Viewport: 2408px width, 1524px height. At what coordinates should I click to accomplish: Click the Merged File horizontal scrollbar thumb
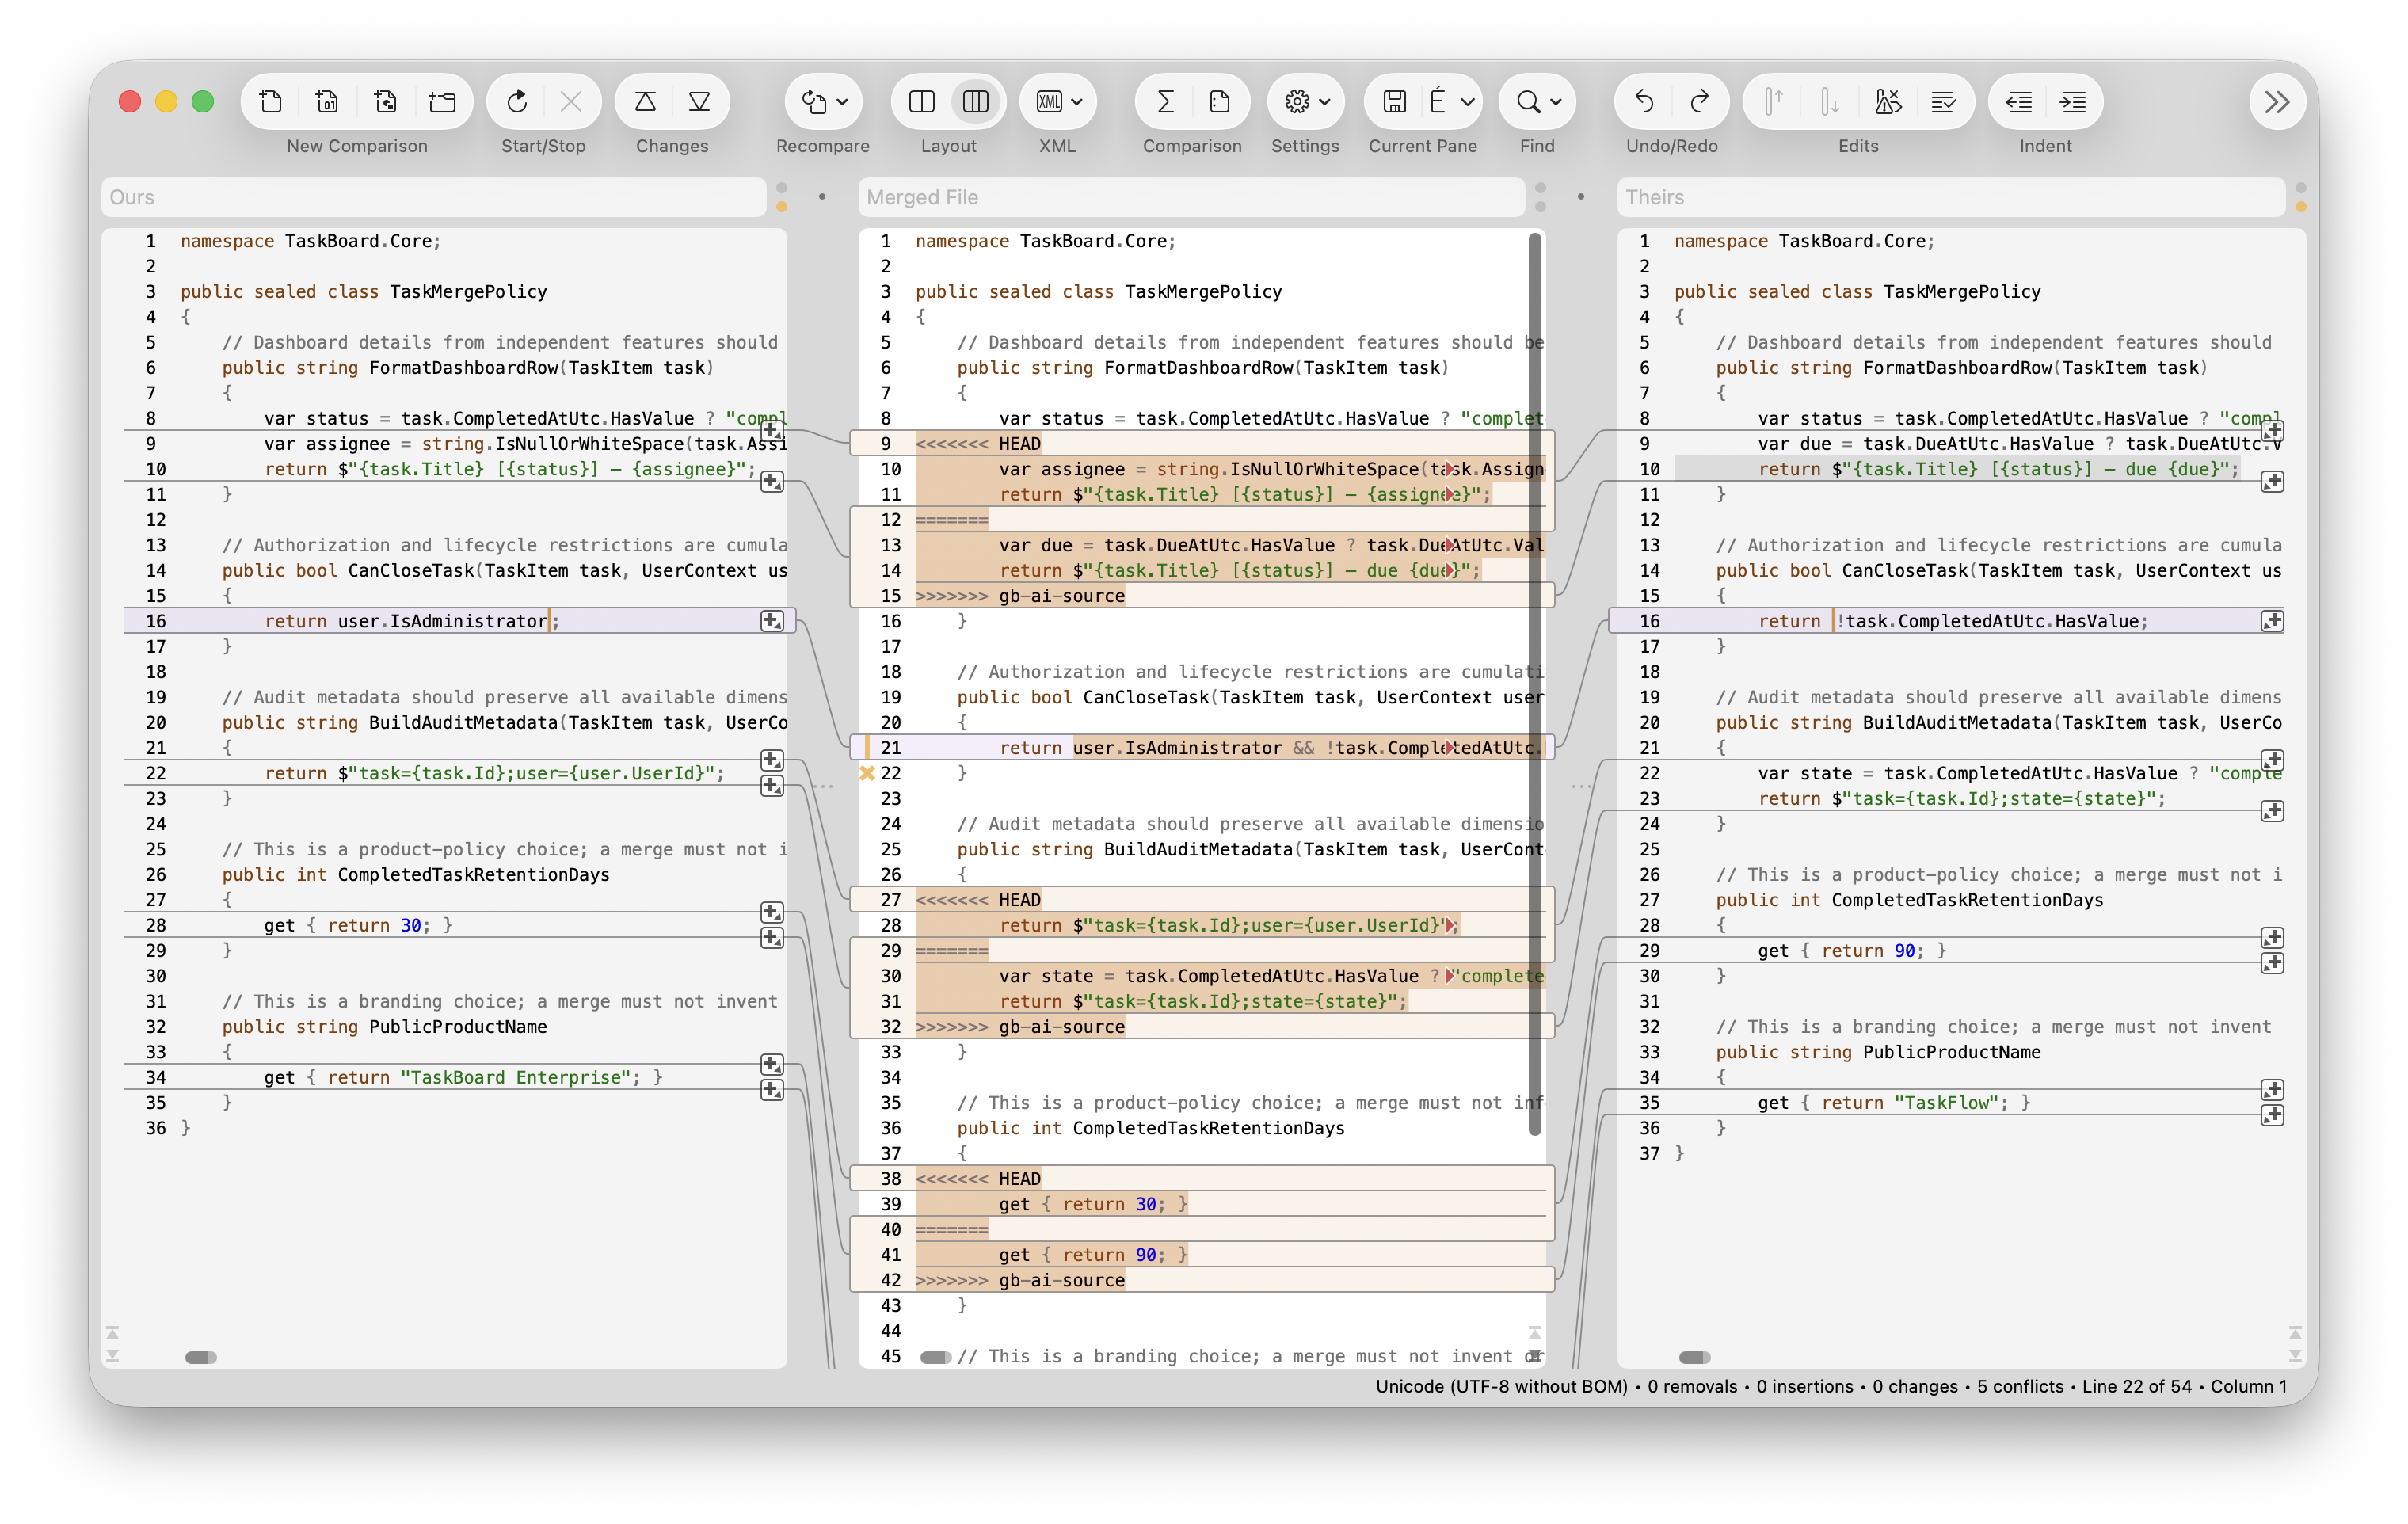(936, 1357)
